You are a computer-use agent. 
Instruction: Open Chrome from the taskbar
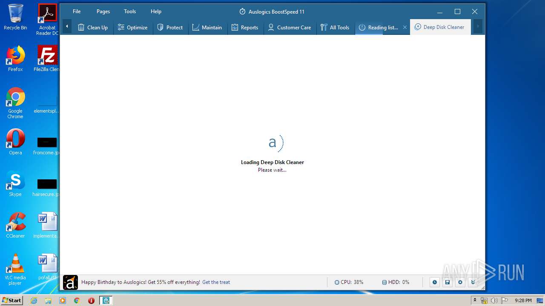[x=77, y=300]
